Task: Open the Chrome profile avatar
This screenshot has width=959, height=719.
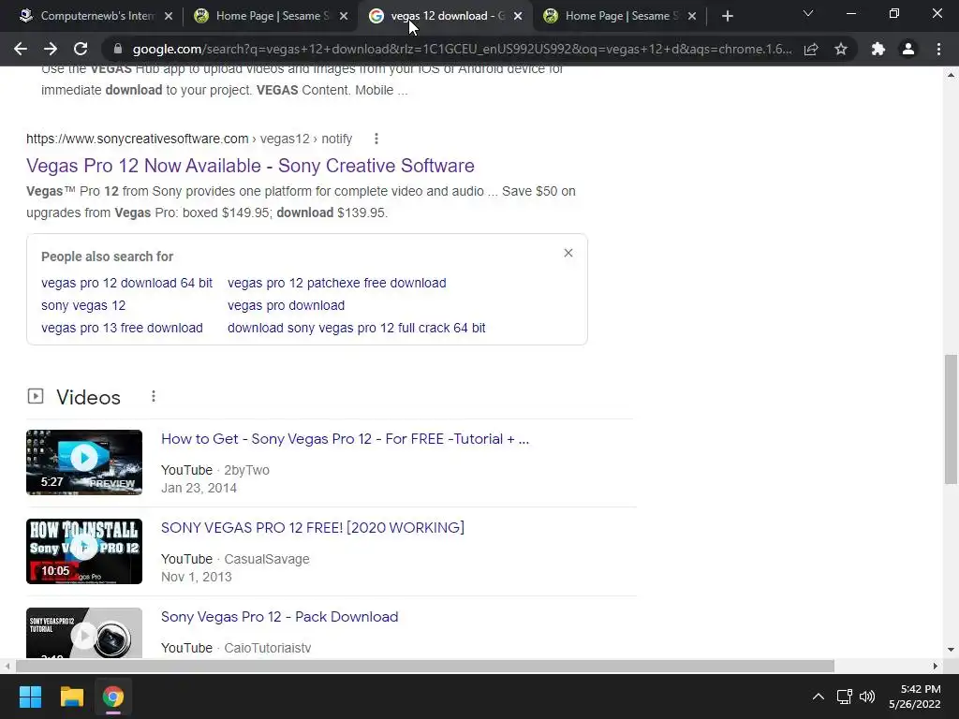Action: (908, 49)
